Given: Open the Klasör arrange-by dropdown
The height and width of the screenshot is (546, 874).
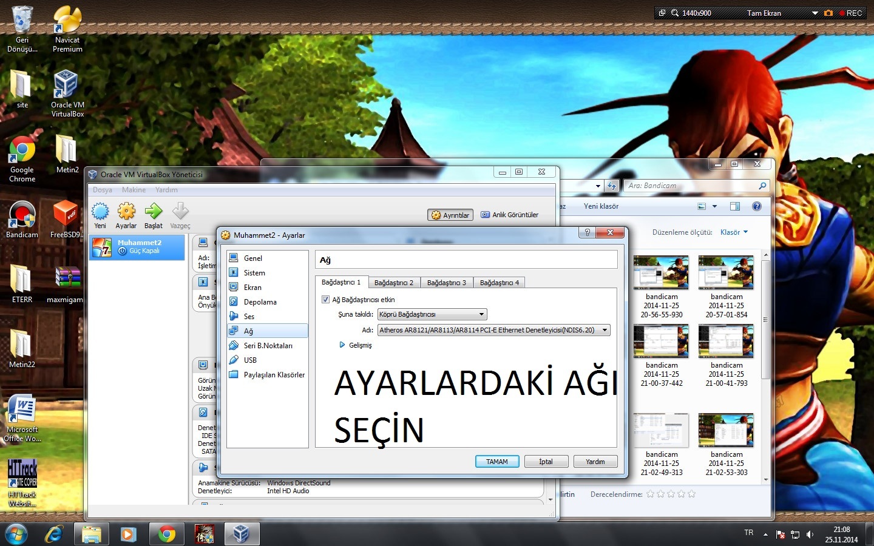Looking at the screenshot, I should (734, 232).
